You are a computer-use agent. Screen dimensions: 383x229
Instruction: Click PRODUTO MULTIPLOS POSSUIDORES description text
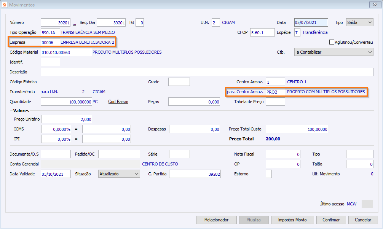coord(127,52)
